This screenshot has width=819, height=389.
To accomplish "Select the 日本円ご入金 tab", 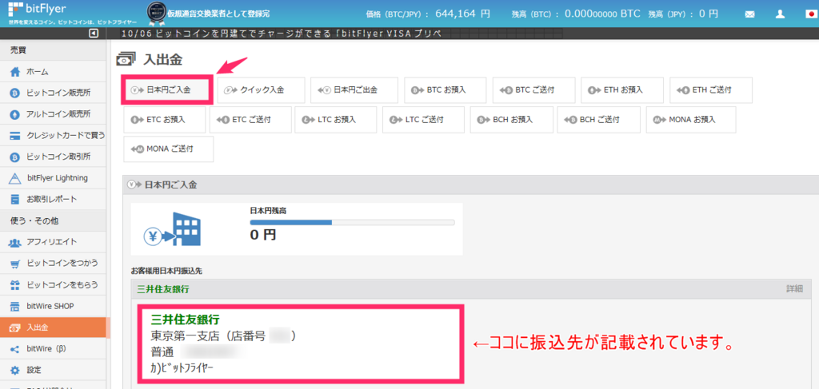I will 168,89.
